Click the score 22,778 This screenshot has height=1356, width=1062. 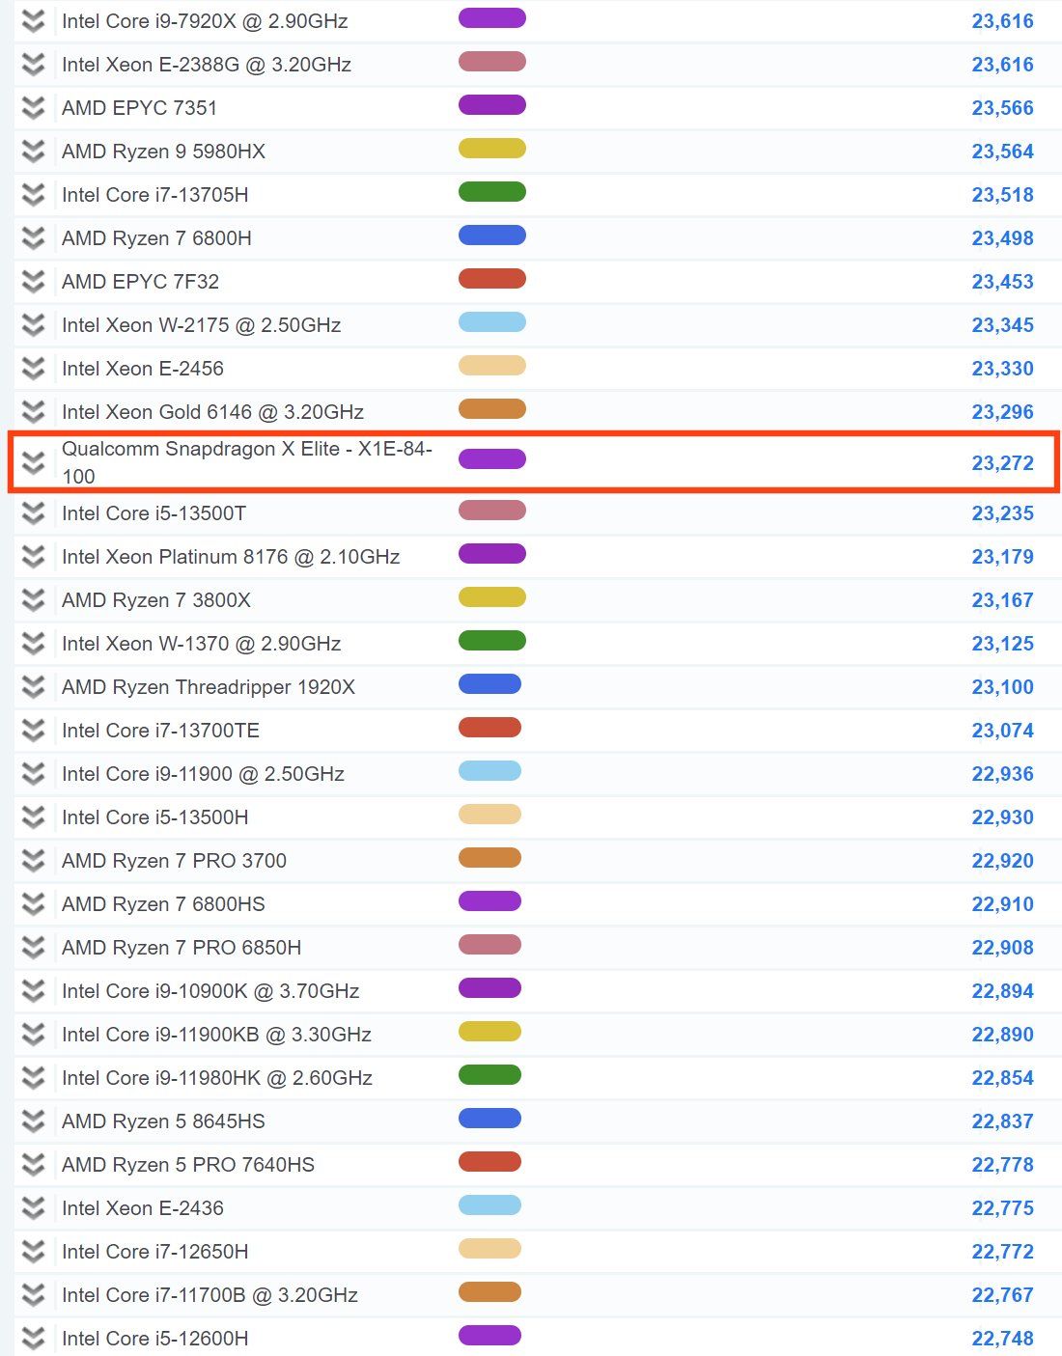[1002, 1165]
